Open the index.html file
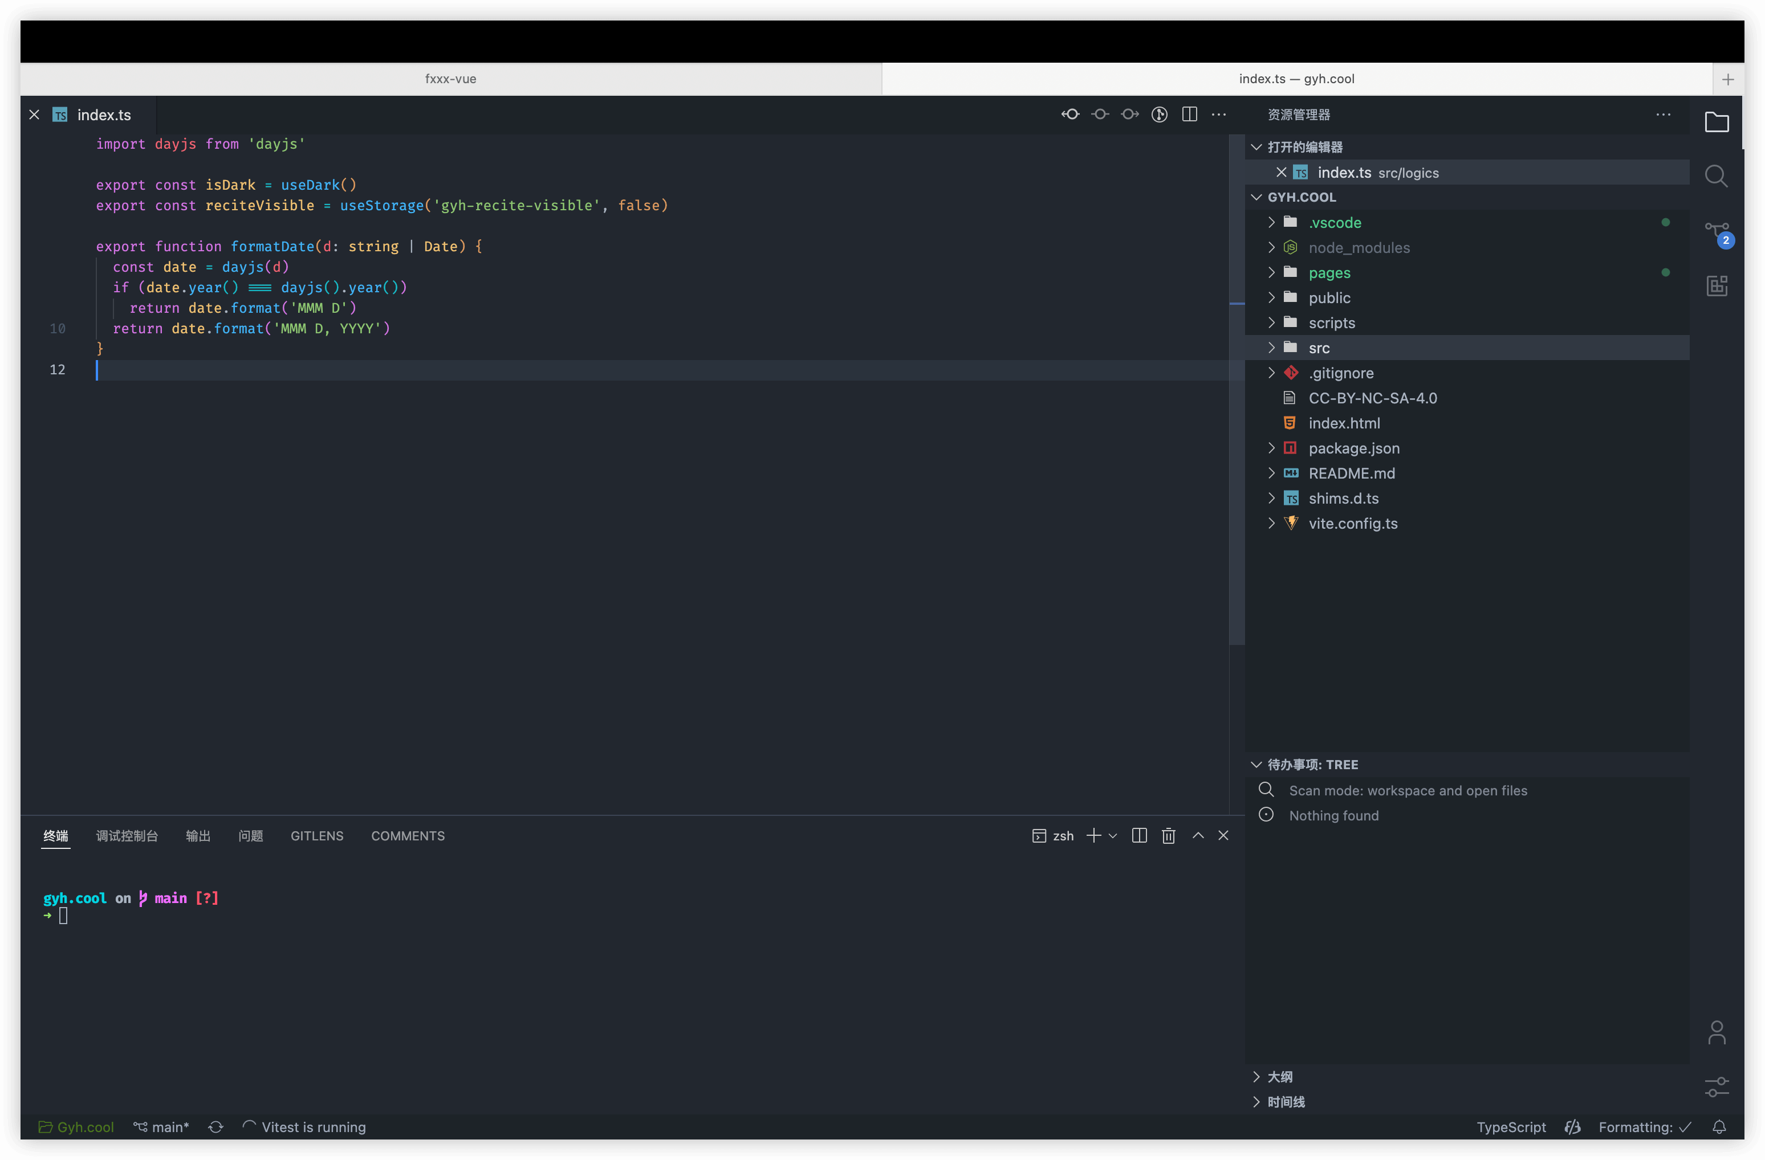The height and width of the screenshot is (1160, 1765). coord(1467,423)
